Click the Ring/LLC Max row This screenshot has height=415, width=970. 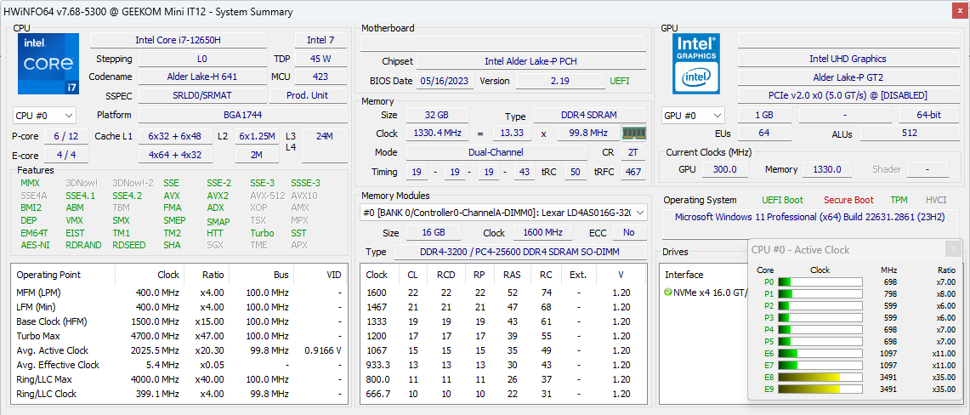point(179,379)
